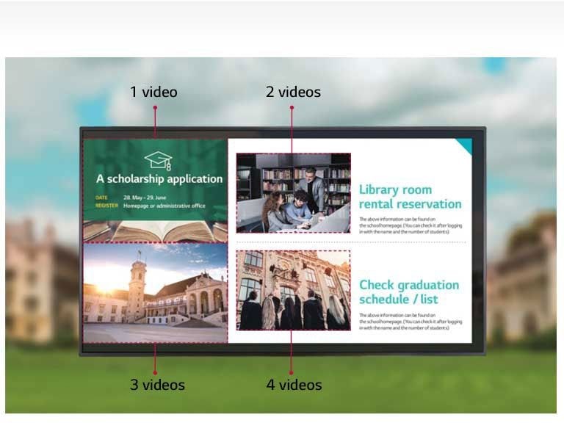Image resolution: width=564 pixels, height=442 pixels.
Task: Click the open book image strip
Action: point(156,231)
